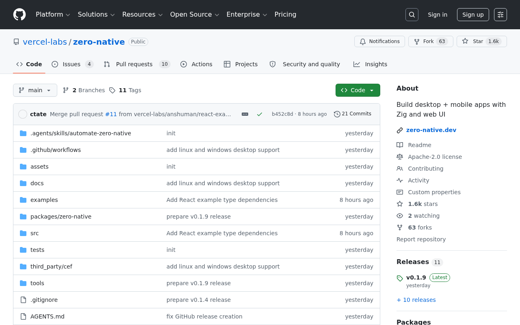This screenshot has height=325, width=520.
Task: Open the packages/zero-native folder
Action: 61,217
